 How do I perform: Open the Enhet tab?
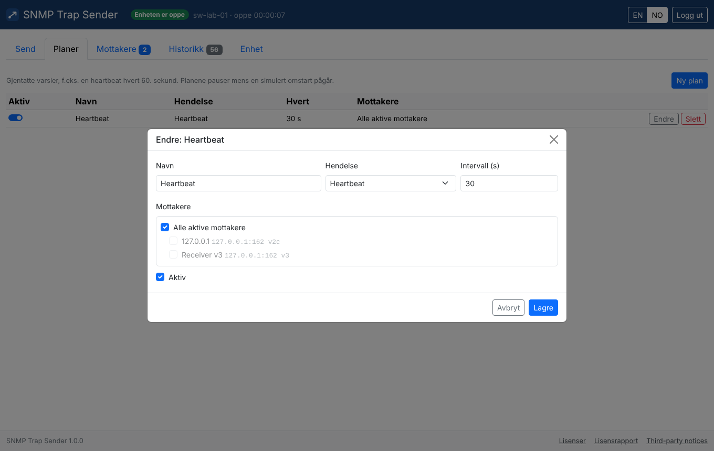click(x=251, y=49)
